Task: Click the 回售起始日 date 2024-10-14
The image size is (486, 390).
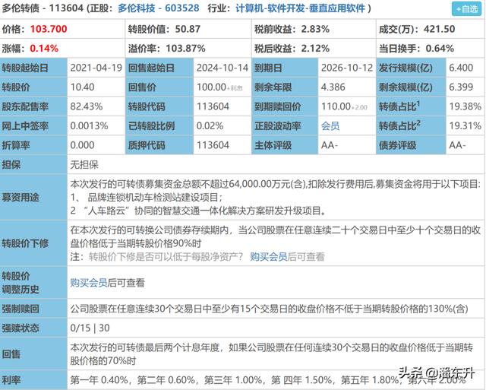Action: point(222,68)
